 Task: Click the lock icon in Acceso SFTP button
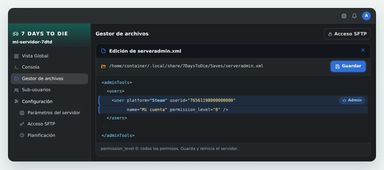[x=330, y=34]
